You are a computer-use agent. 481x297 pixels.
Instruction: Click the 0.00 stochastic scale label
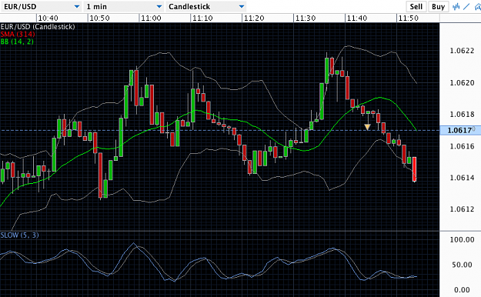tap(462, 290)
